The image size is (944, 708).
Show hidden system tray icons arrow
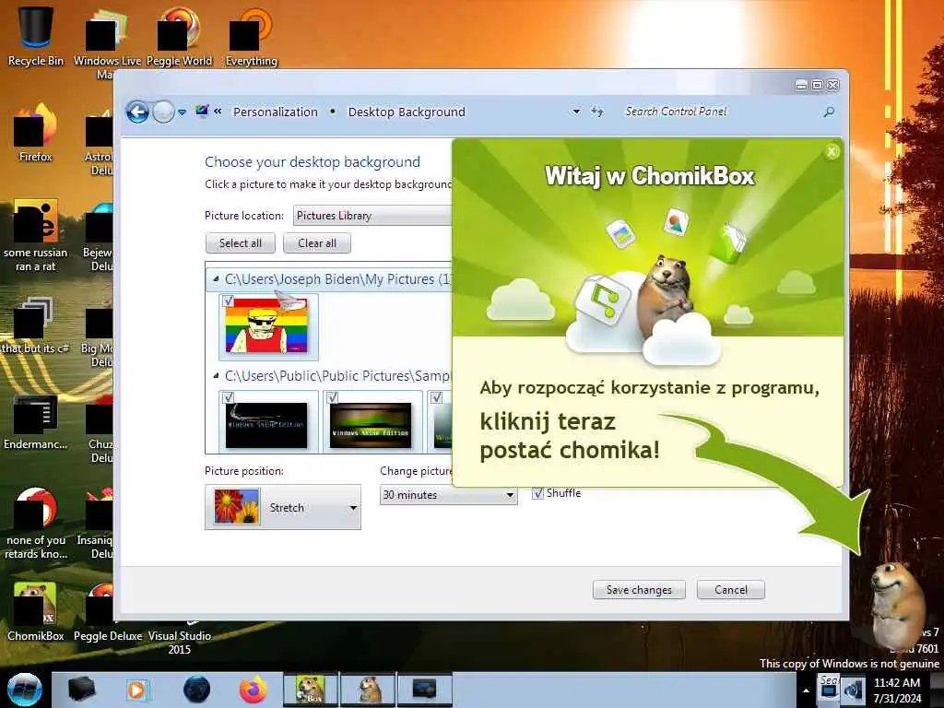click(806, 690)
